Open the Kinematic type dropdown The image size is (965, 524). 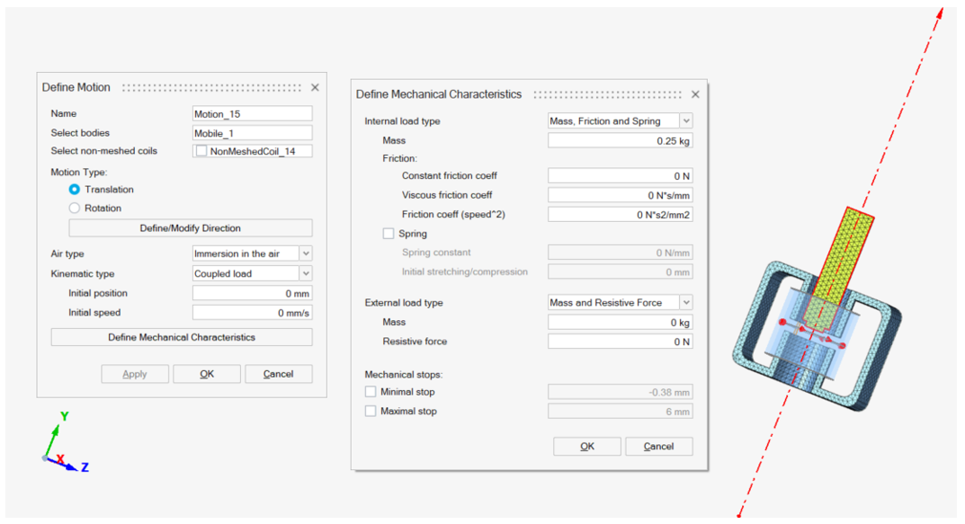click(306, 274)
